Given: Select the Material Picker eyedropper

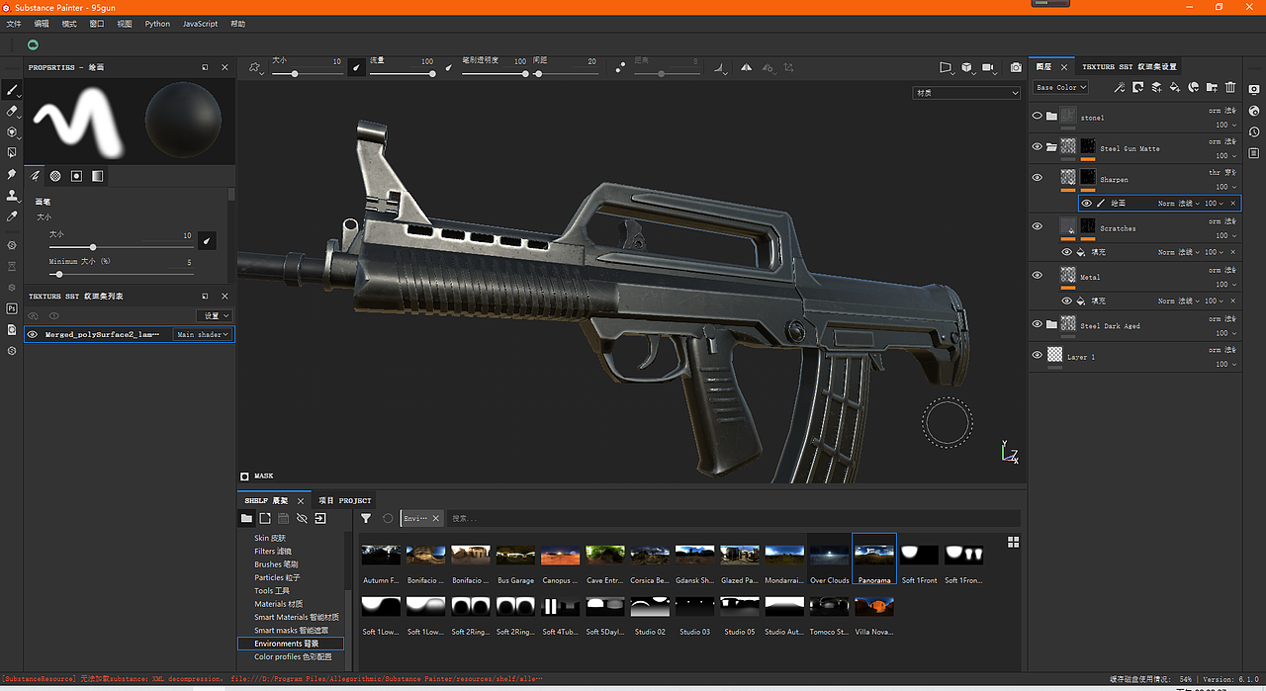Looking at the screenshot, I should (x=12, y=216).
